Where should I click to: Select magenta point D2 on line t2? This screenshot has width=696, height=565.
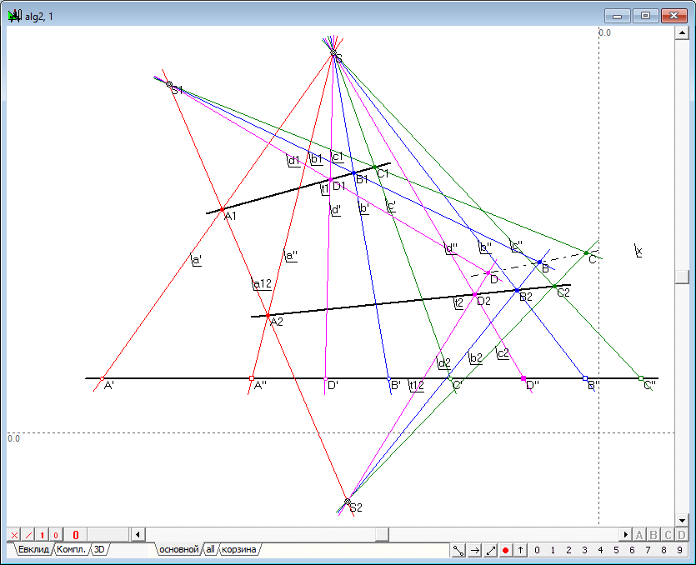(475, 295)
